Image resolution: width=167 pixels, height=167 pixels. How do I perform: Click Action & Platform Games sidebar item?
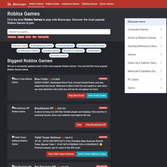(146, 38)
